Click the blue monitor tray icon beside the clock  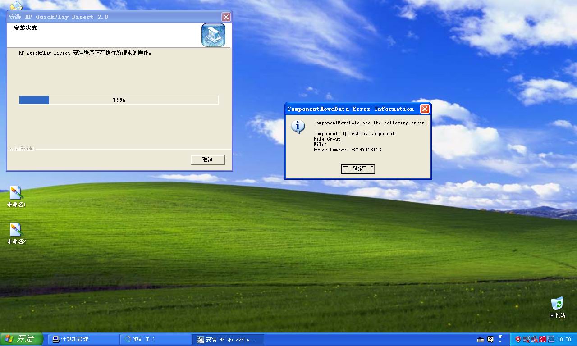pos(551,339)
